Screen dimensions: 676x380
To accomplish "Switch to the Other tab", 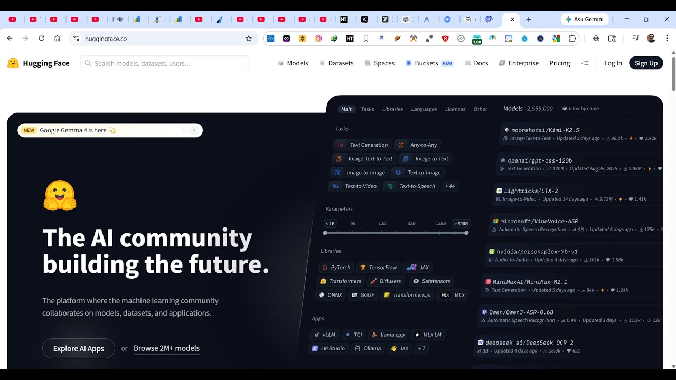I will (481, 109).
